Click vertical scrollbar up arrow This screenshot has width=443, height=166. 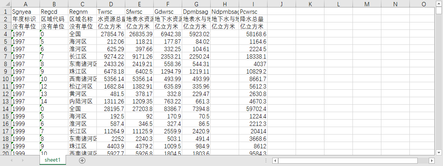[439, 4]
